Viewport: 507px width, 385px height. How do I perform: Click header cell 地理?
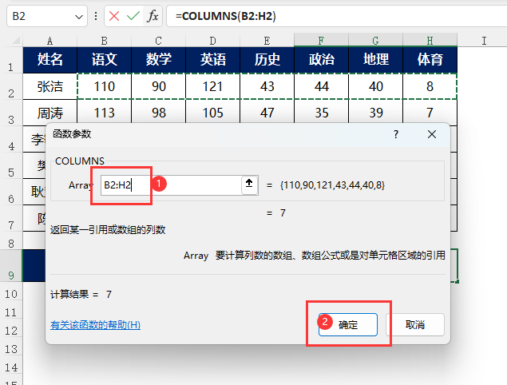tap(376, 60)
